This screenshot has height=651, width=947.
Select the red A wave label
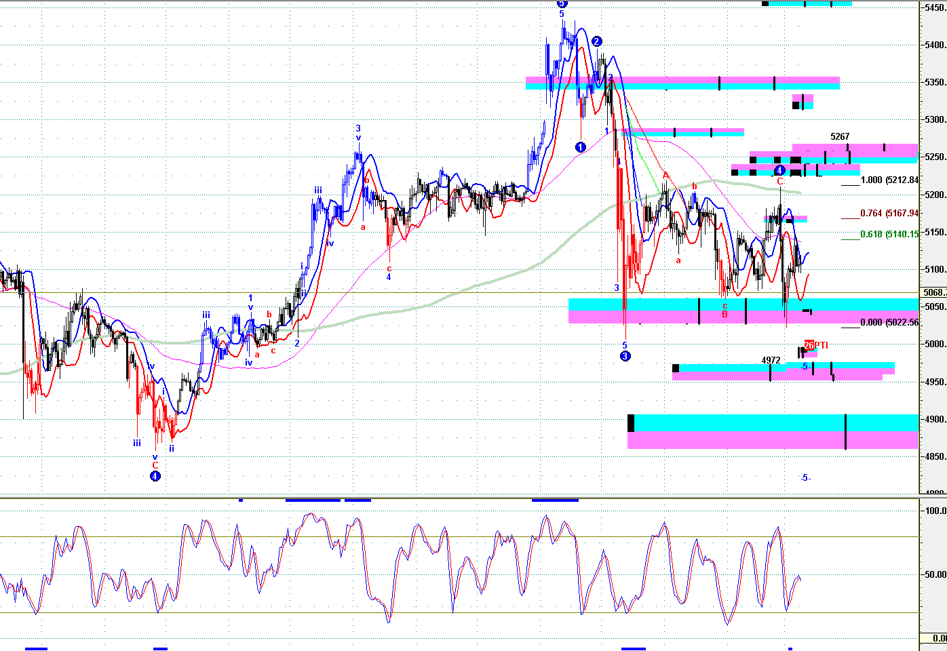(x=665, y=175)
